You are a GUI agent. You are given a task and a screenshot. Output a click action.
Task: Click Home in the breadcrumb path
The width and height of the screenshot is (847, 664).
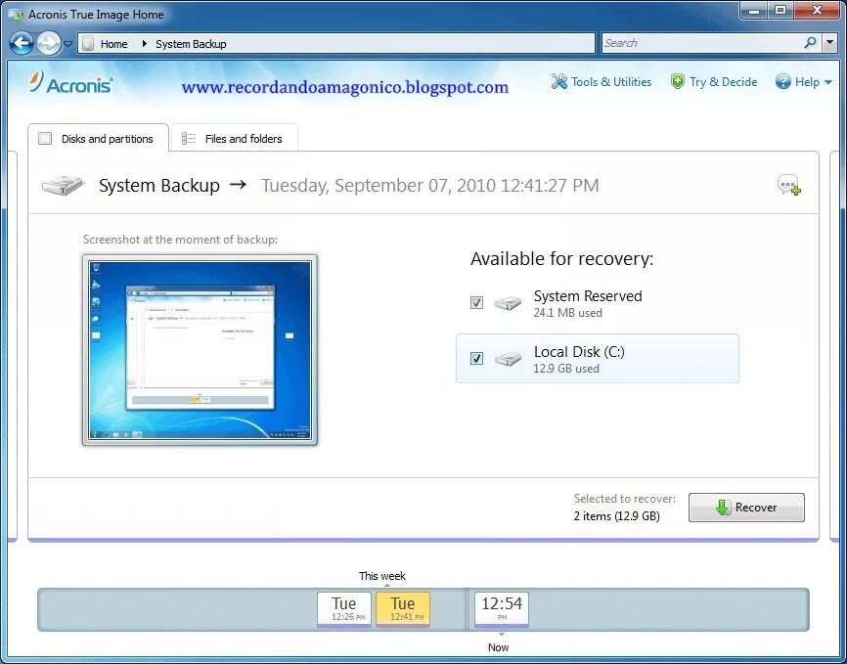click(x=114, y=44)
